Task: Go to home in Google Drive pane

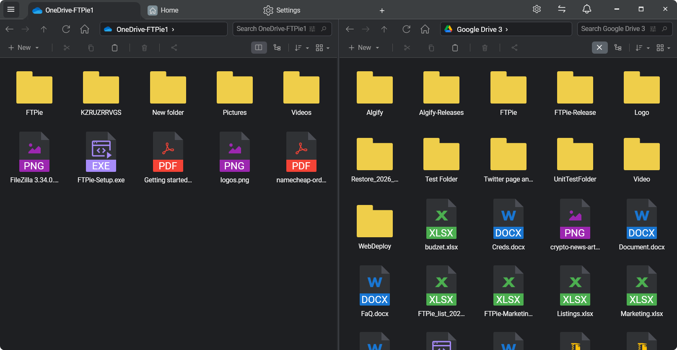Action: click(x=425, y=29)
